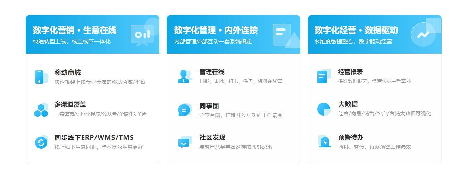The height and width of the screenshot is (179, 468).
Task: Click the hexagon cluster icon for 多渠道覆盖
Action: click(41, 110)
